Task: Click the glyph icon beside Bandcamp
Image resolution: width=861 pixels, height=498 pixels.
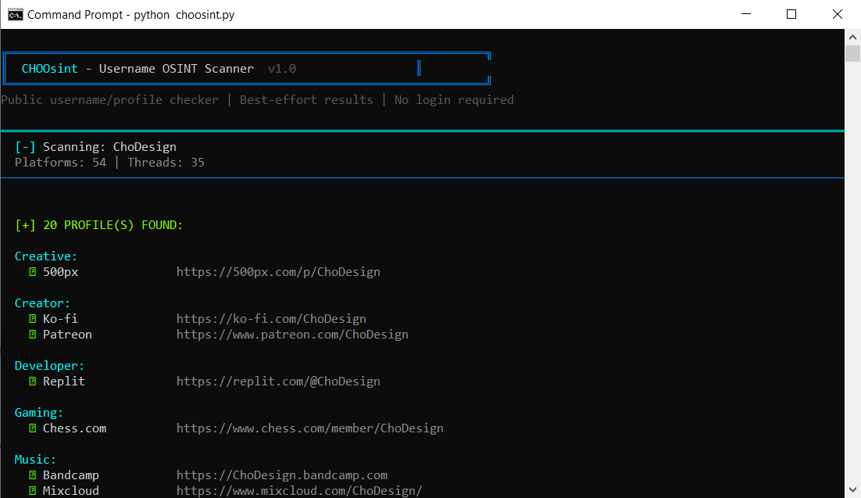Action: (x=32, y=475)
